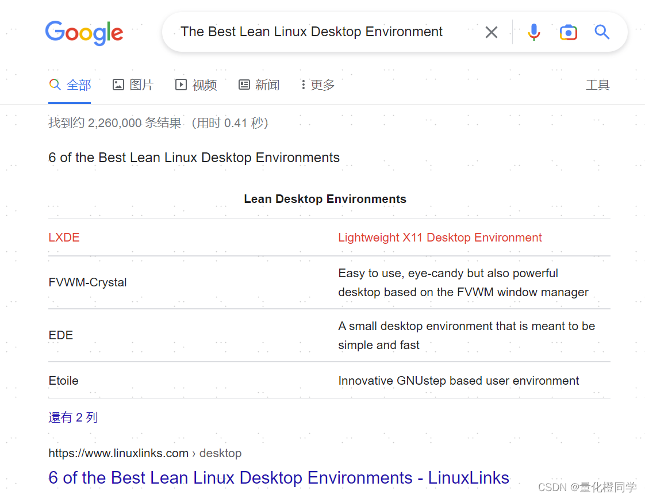Click the EDE description text
The image size is (645, 498).
[466, 335]
